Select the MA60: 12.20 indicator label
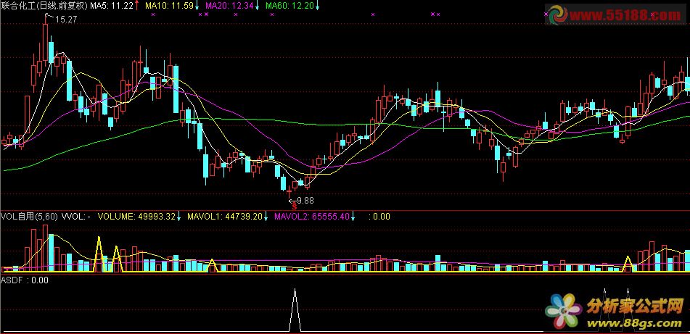Viewport: 690px width, 334px height. pyautogui.click(x=290, y=5)
